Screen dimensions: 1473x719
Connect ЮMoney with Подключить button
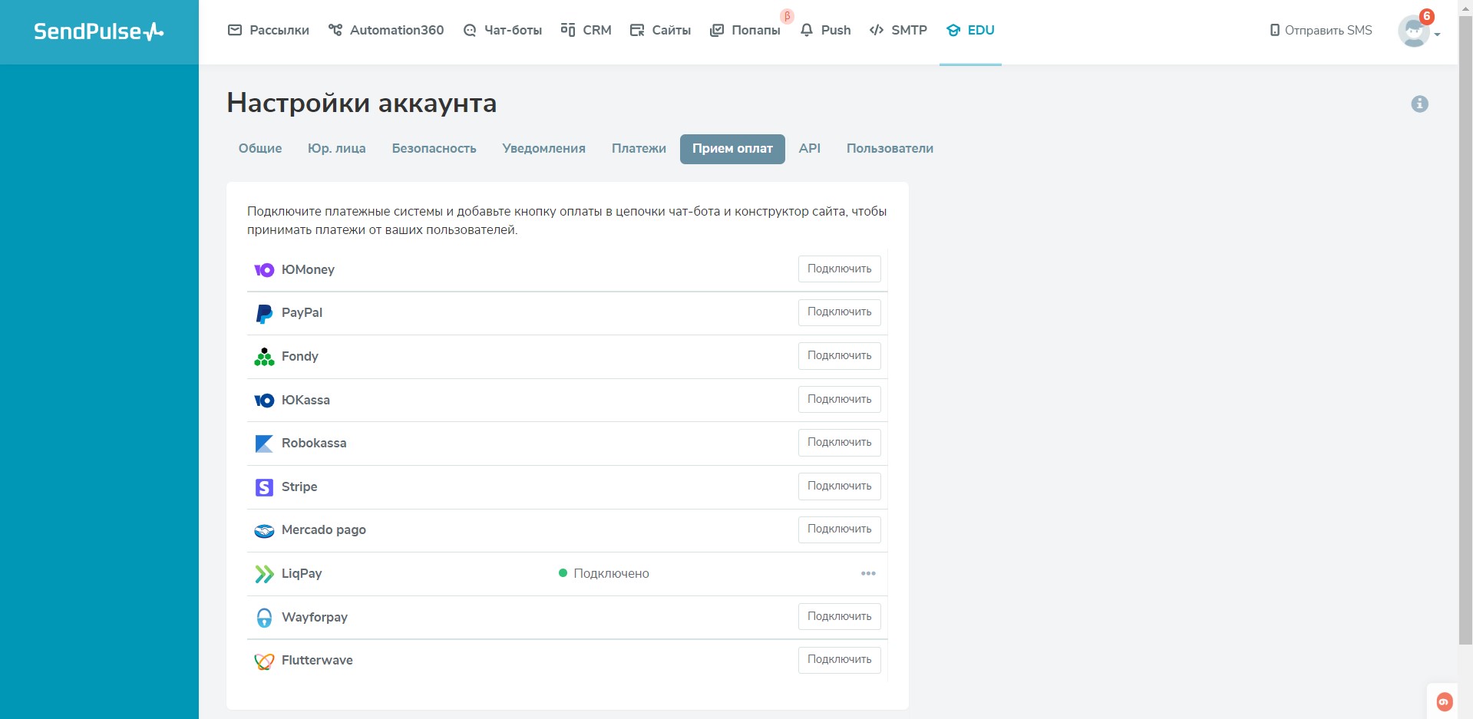(840, 269)
